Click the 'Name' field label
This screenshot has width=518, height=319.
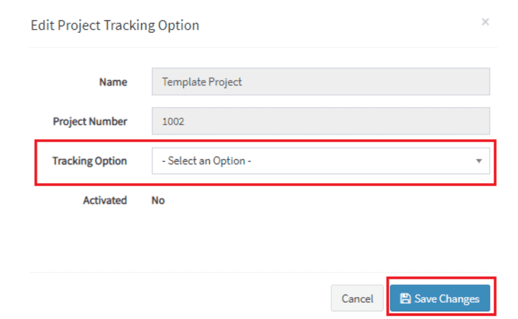tap(113, 82)
